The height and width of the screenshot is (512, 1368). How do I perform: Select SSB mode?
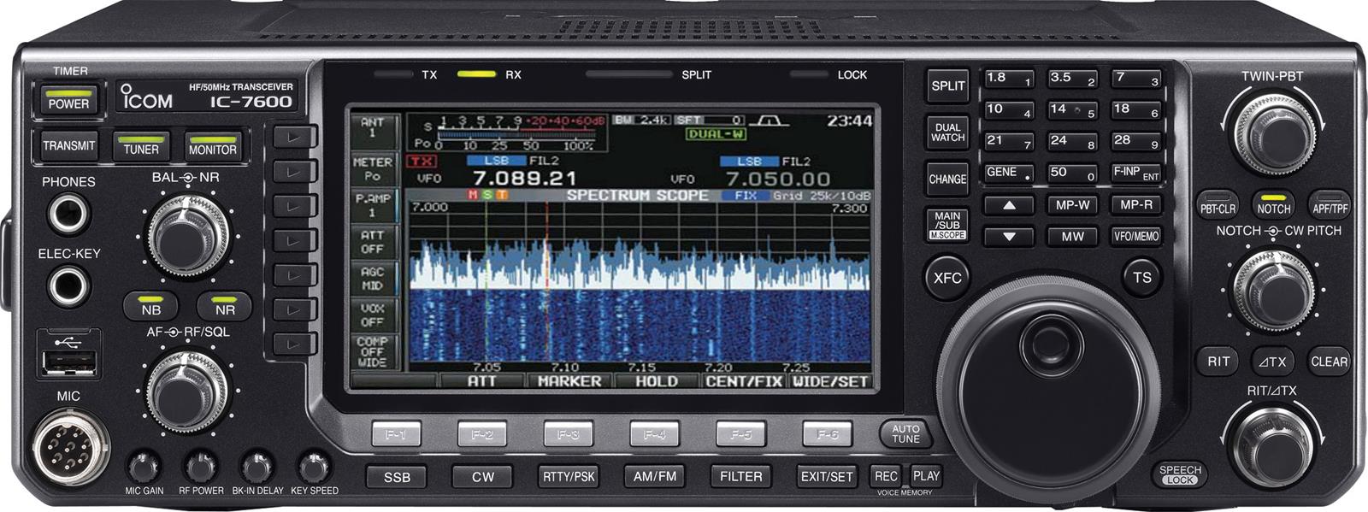tap(397, 477)
